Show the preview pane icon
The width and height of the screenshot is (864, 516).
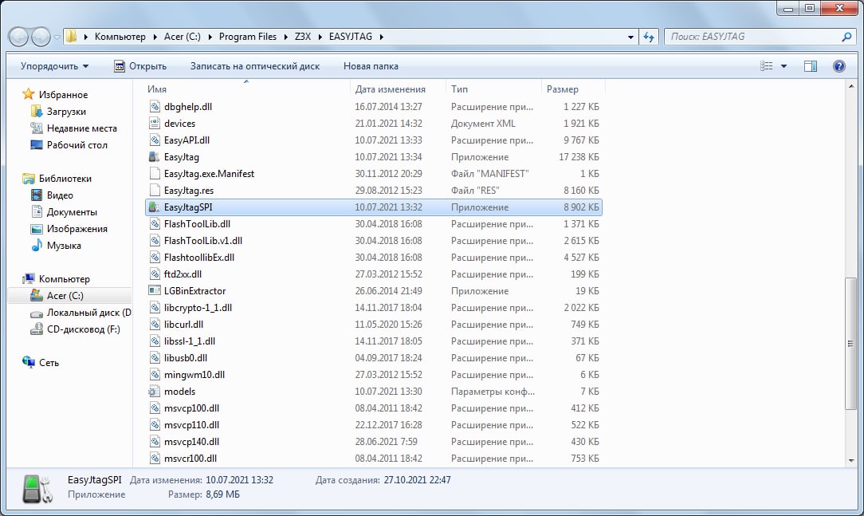811,66
